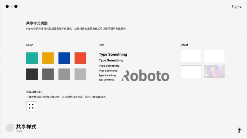Viewport: 247px width, 139px height.
Task: Click the white effect card above the portrait
Action: [x=214, y=56]
